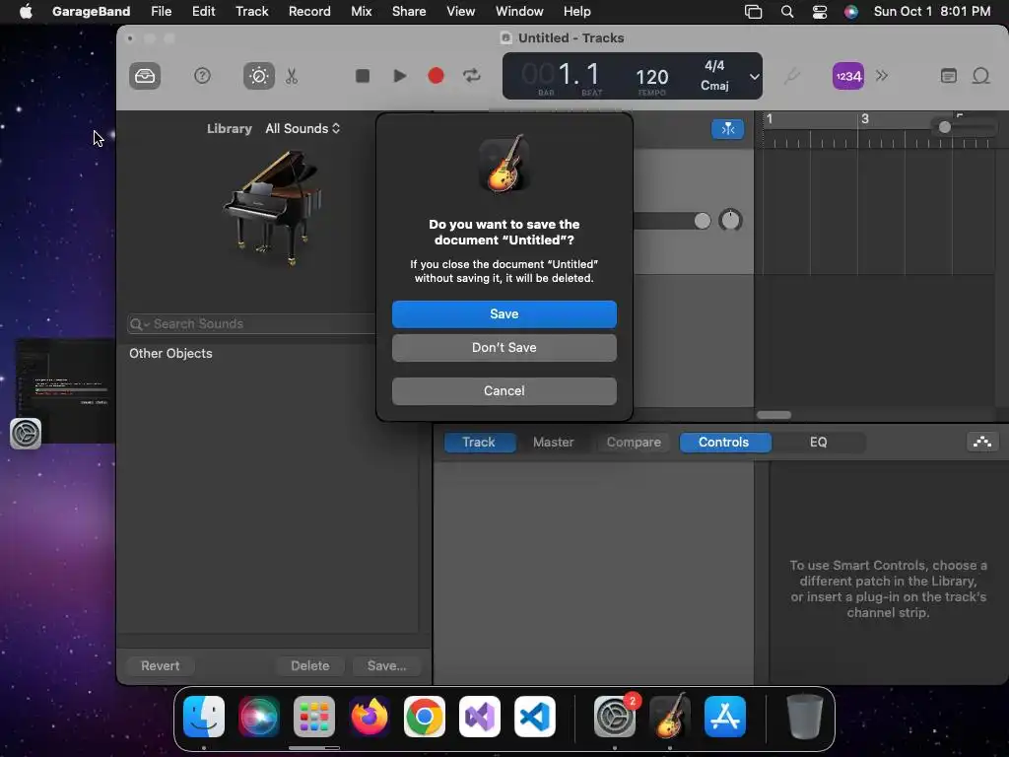Open the Record menu
This screenshot has width=1009, height=757.
(x=309, y=12)
